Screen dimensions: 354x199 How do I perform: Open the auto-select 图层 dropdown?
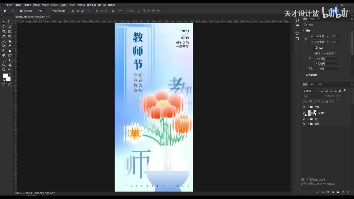point(41,11)
